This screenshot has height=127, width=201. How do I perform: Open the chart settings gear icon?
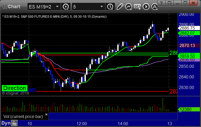[66, 7]
